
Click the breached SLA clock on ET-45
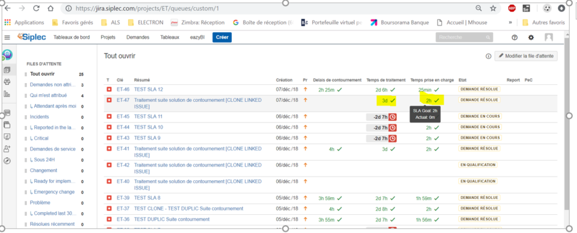[x=393, y=116]
